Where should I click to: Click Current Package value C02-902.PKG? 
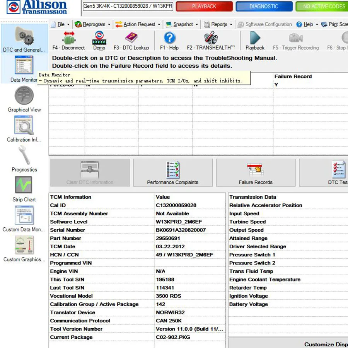pos(173,337)
